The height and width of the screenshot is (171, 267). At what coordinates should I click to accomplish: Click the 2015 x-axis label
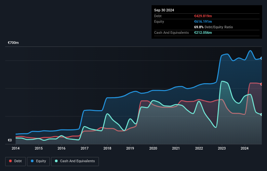coord(39,148)
